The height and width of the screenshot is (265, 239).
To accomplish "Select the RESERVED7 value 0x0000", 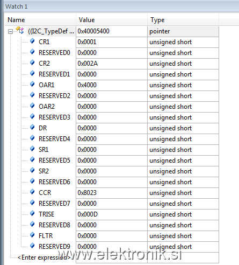I will [x=87, y=204].
